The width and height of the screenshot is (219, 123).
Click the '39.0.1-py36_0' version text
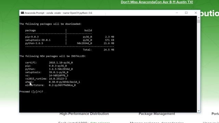59,72
